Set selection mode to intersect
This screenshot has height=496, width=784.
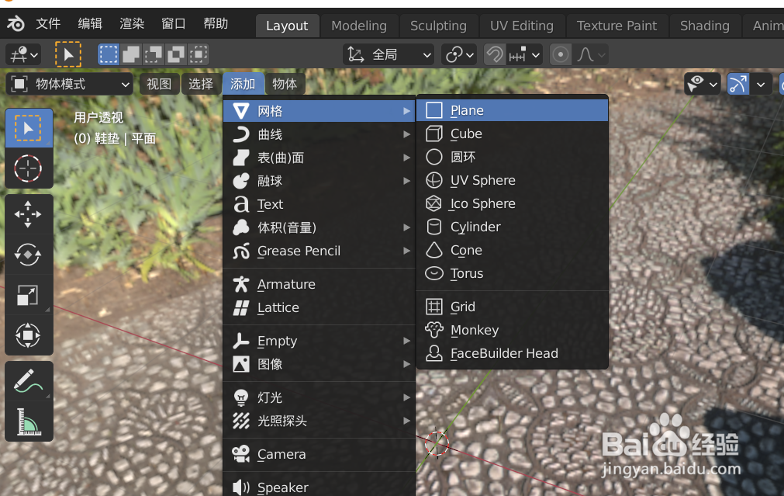click(x=198, y=54)
